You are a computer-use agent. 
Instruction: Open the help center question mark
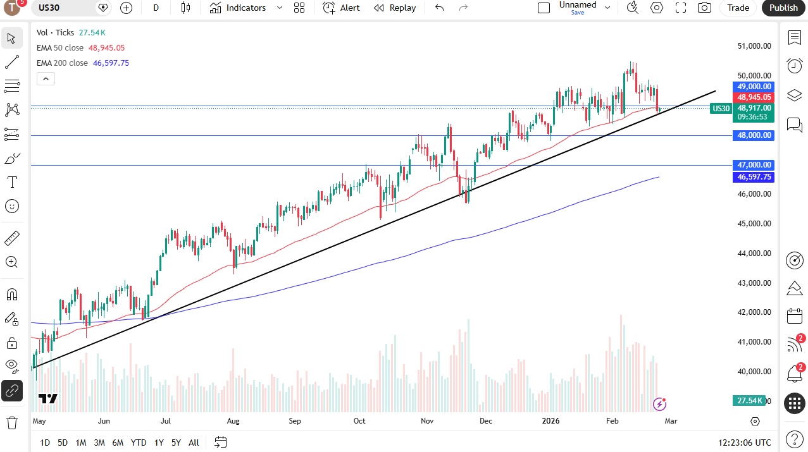[795, 439]
